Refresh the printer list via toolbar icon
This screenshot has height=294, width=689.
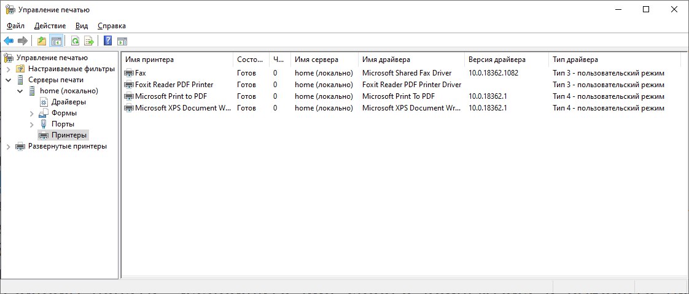pyautogui.click(x=75, y=41)
